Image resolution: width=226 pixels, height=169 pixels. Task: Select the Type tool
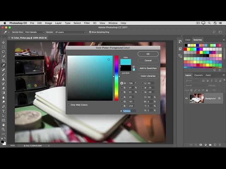[x=4, y=111]
